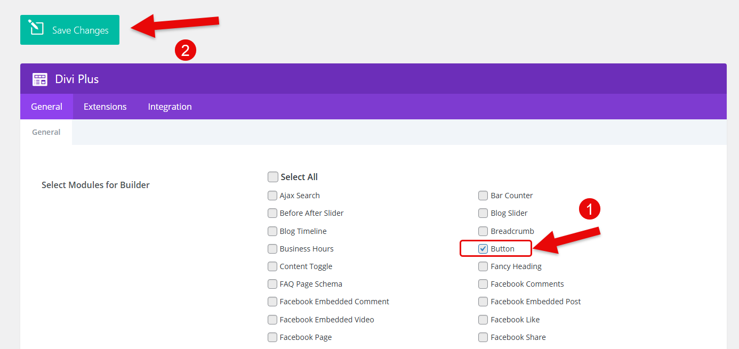The width and height of the screenshot is (739, 349).
Task: Check the Content Toggle box
Action: (x=272, y=266)
